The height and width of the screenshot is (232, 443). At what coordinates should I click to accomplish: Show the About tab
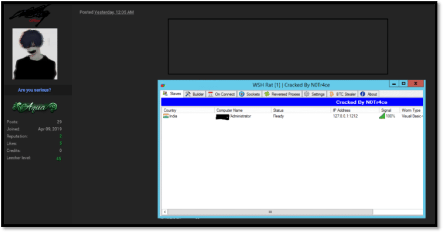tap(368, 94)
